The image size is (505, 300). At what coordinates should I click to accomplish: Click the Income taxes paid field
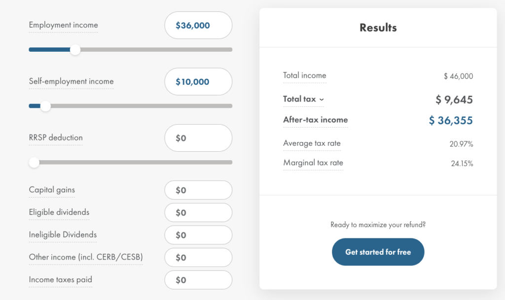198,280
